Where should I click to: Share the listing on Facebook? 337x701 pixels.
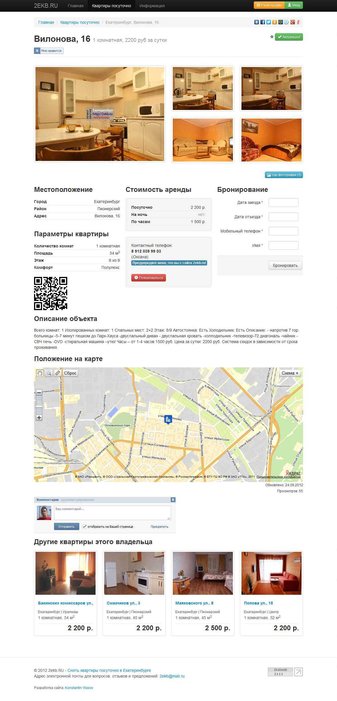click(x=263, y=22)
